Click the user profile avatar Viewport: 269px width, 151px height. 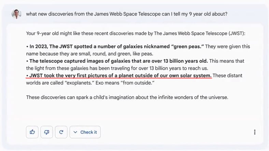point(16,14)
